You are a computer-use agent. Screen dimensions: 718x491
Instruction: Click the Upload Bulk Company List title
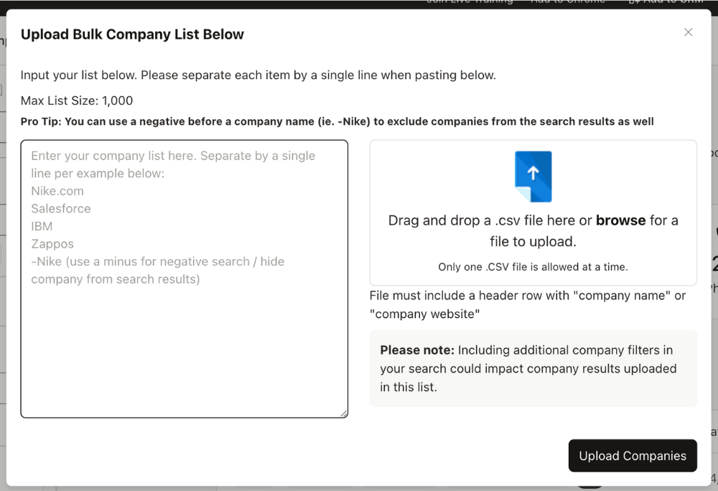pyautogui.click(x=132, y=34)
